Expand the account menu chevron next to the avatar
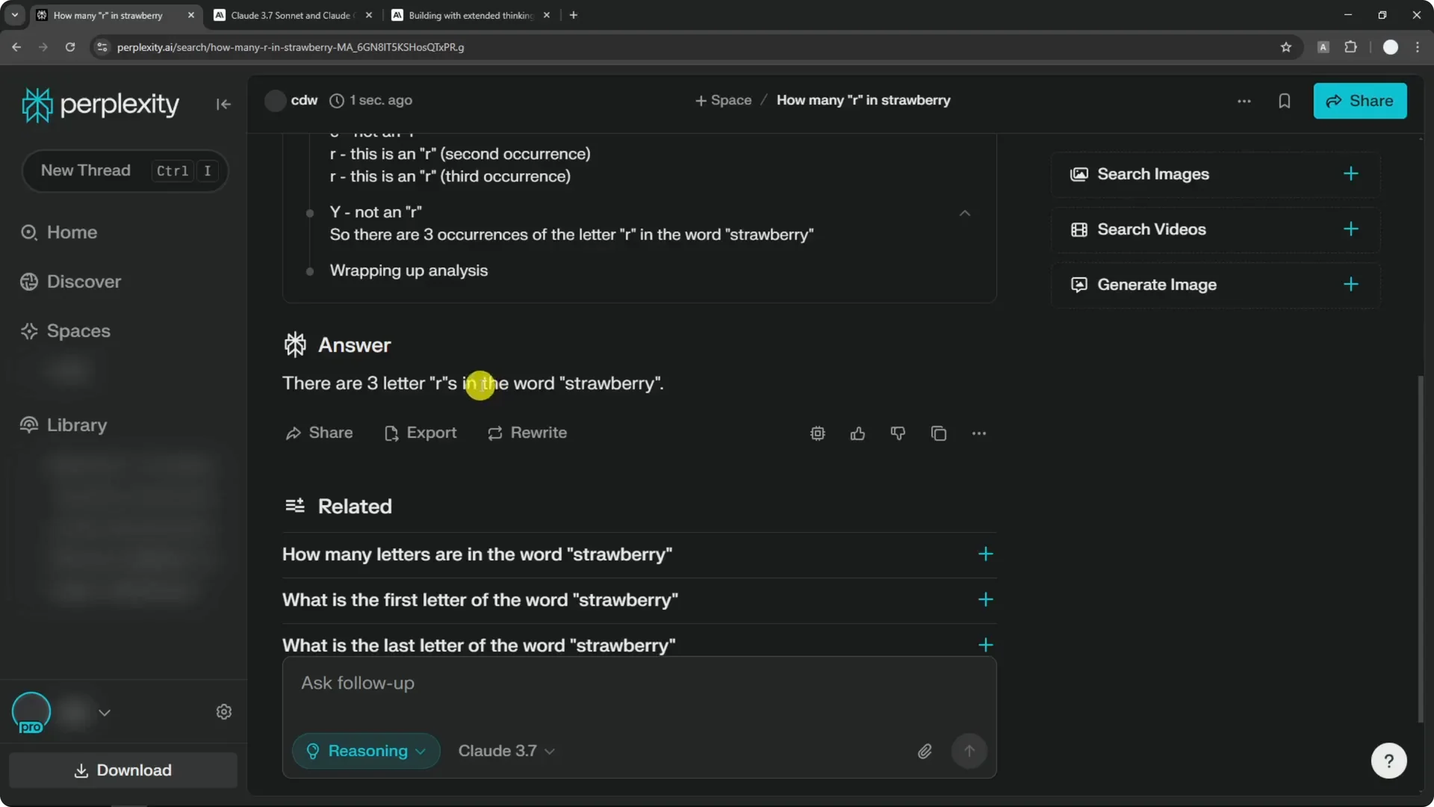 105,713
